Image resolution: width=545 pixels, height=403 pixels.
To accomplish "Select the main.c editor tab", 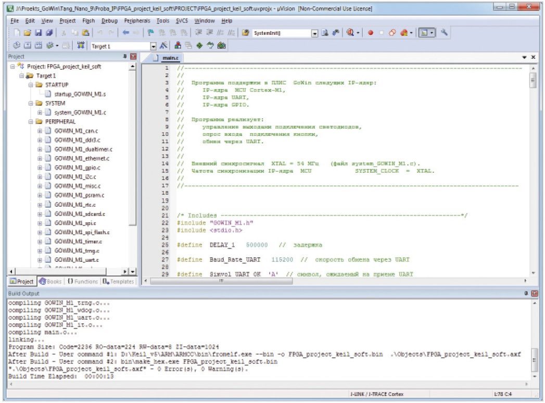I will tap(170, 58).
